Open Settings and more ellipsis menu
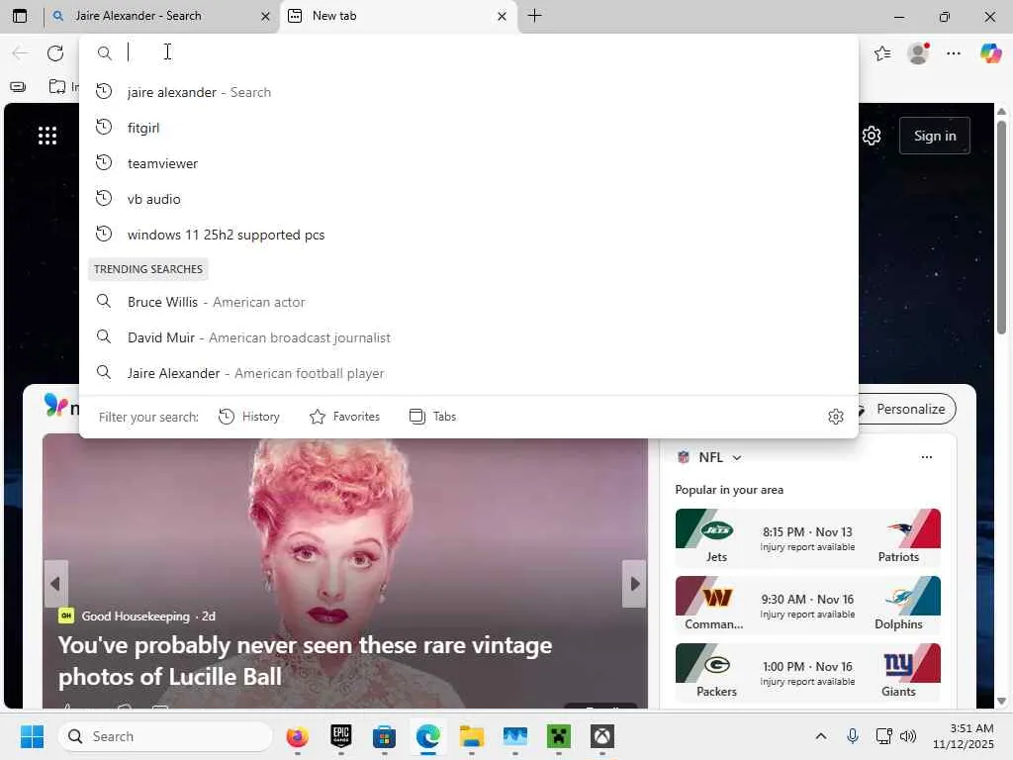The image size is (1013, 760). [954, 53]
